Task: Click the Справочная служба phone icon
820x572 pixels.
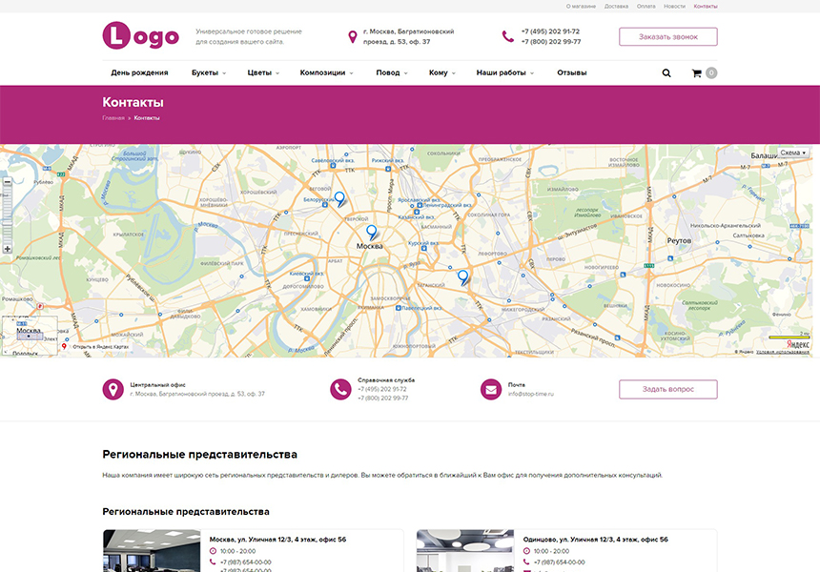Action: 340,390
